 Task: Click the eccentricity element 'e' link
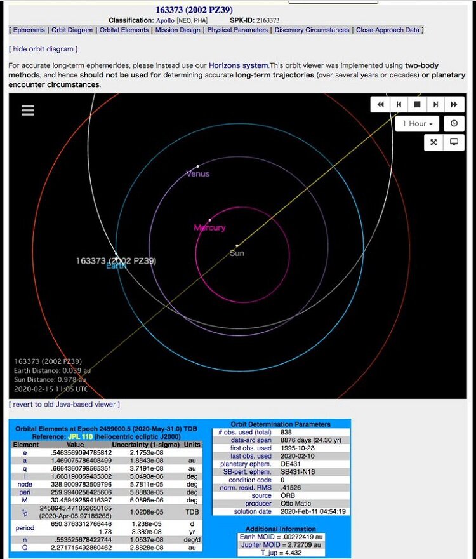[x=25, y=452]
